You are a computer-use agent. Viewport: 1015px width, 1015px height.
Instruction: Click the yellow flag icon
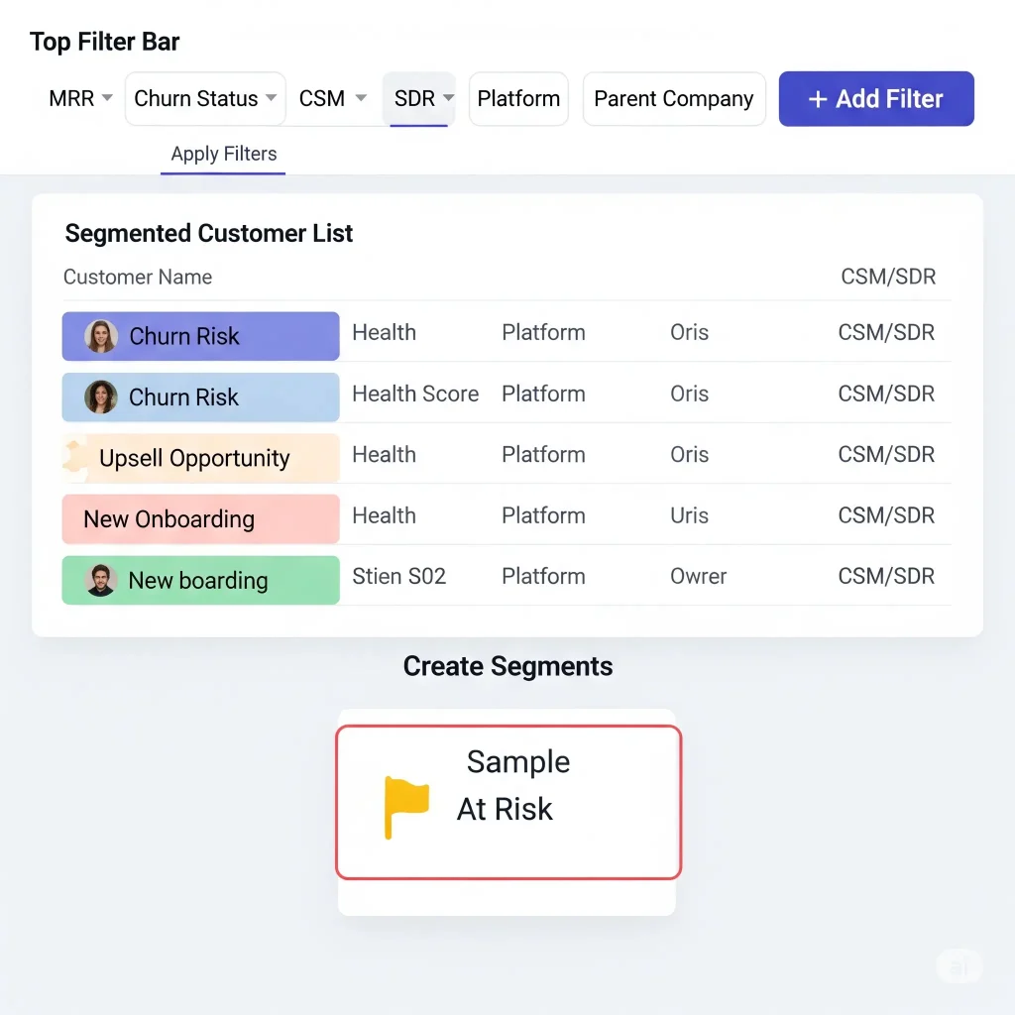(405, 807)
